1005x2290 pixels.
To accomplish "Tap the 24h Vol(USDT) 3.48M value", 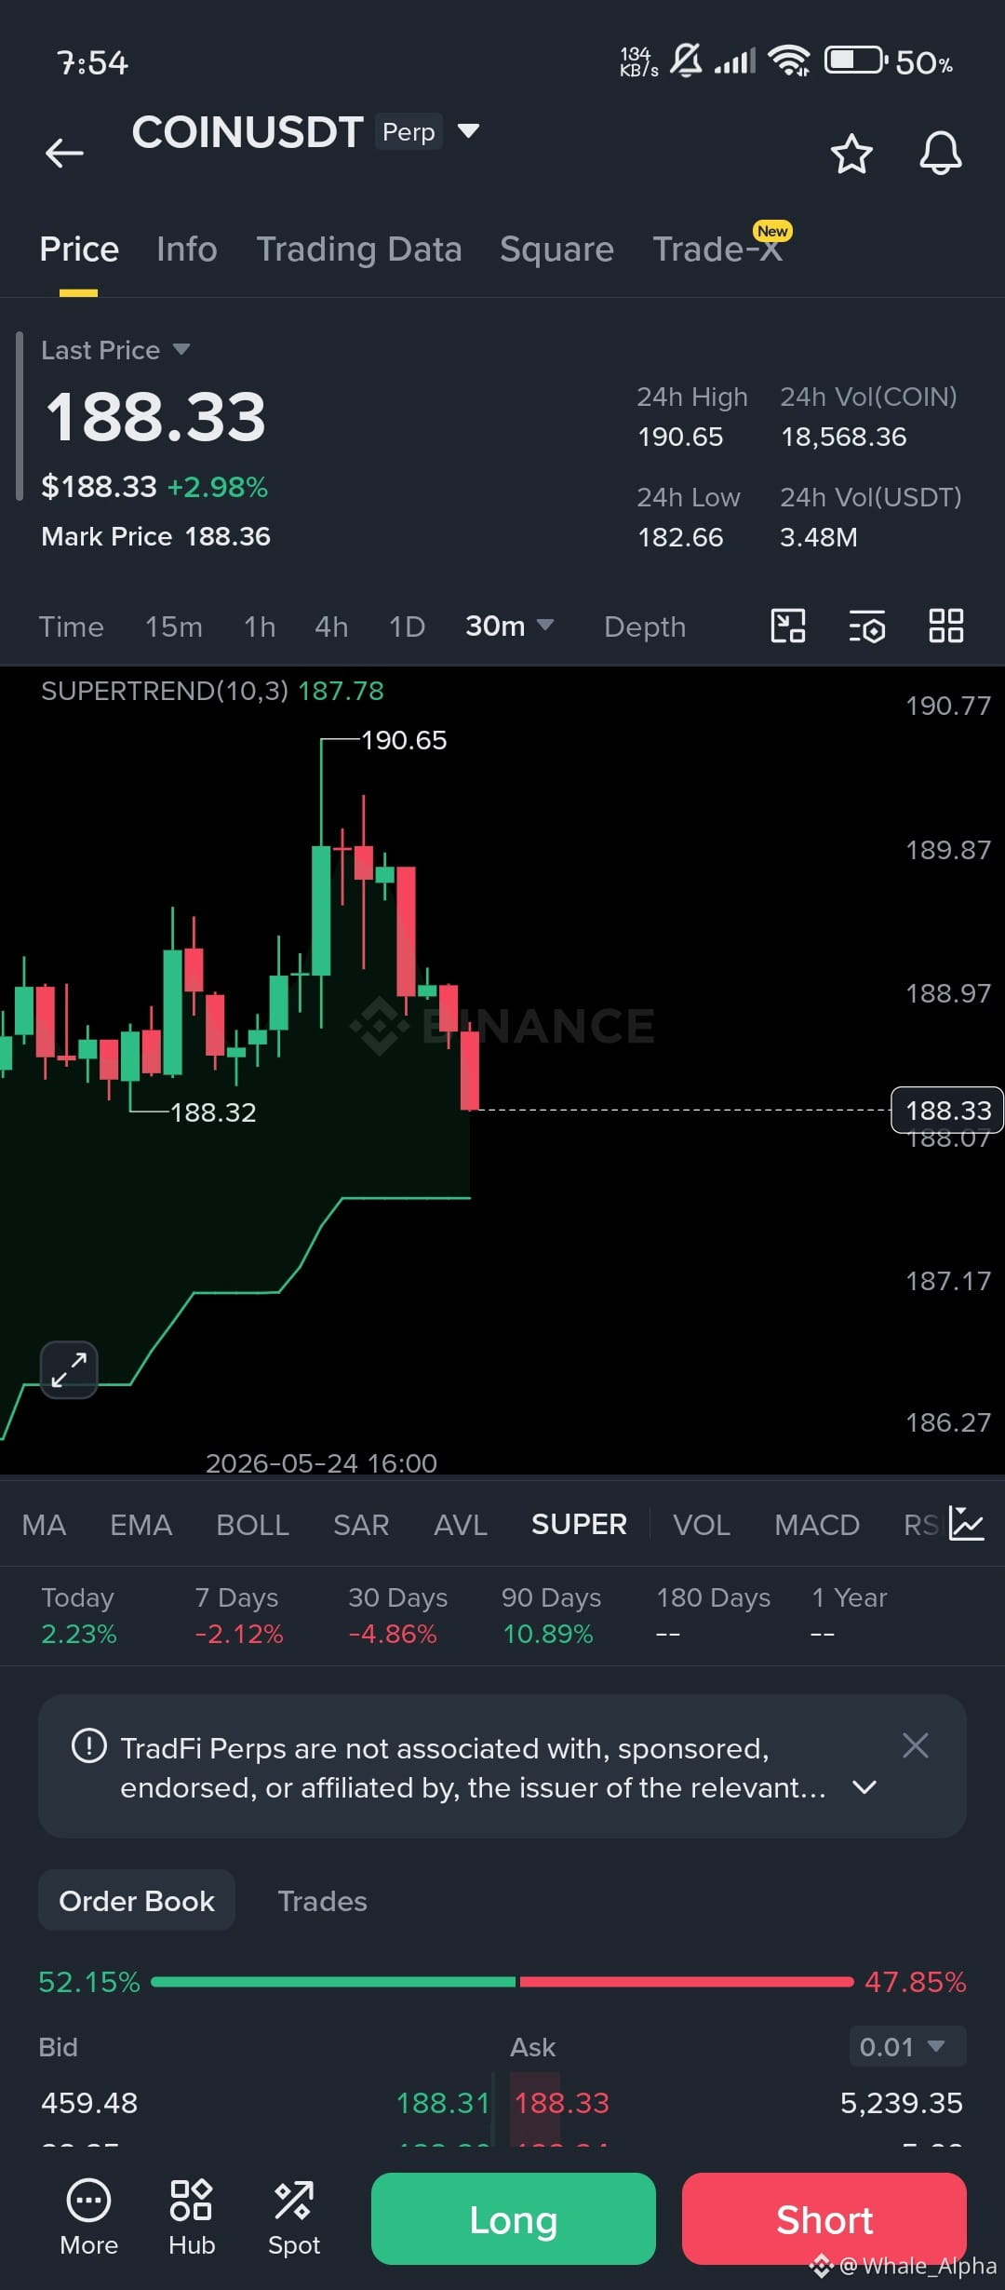I will click(x=819, y=537).
